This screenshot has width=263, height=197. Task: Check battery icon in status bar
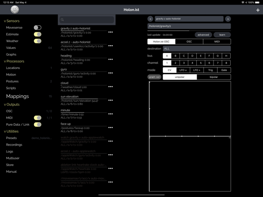[x=257, y=2]
